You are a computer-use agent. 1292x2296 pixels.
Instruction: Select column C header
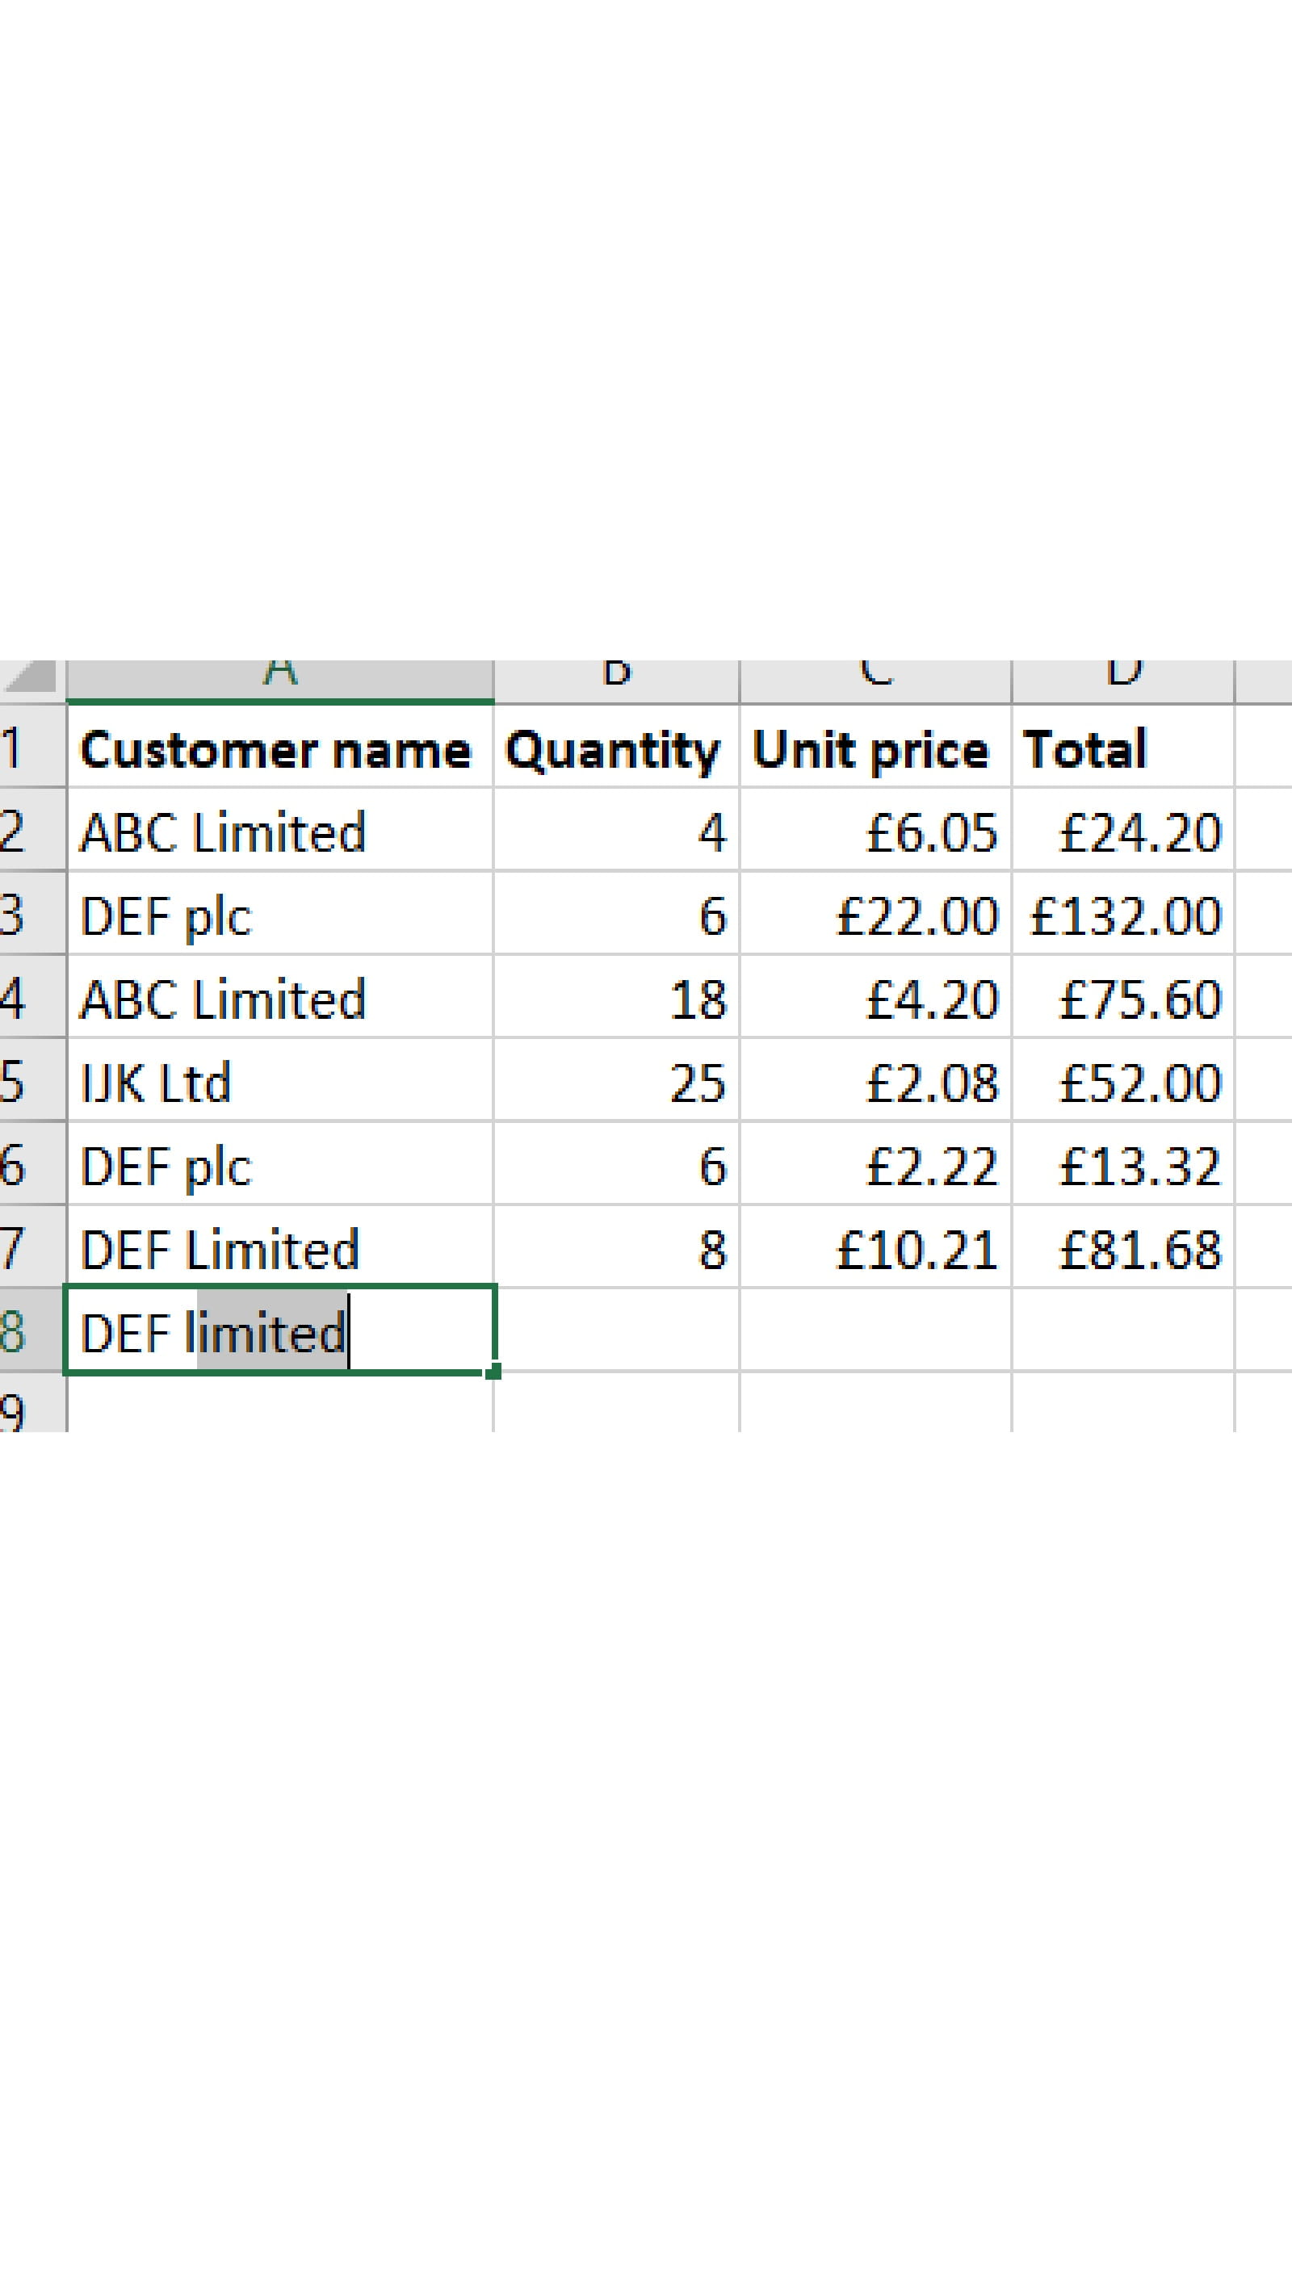tap(875, 679)
